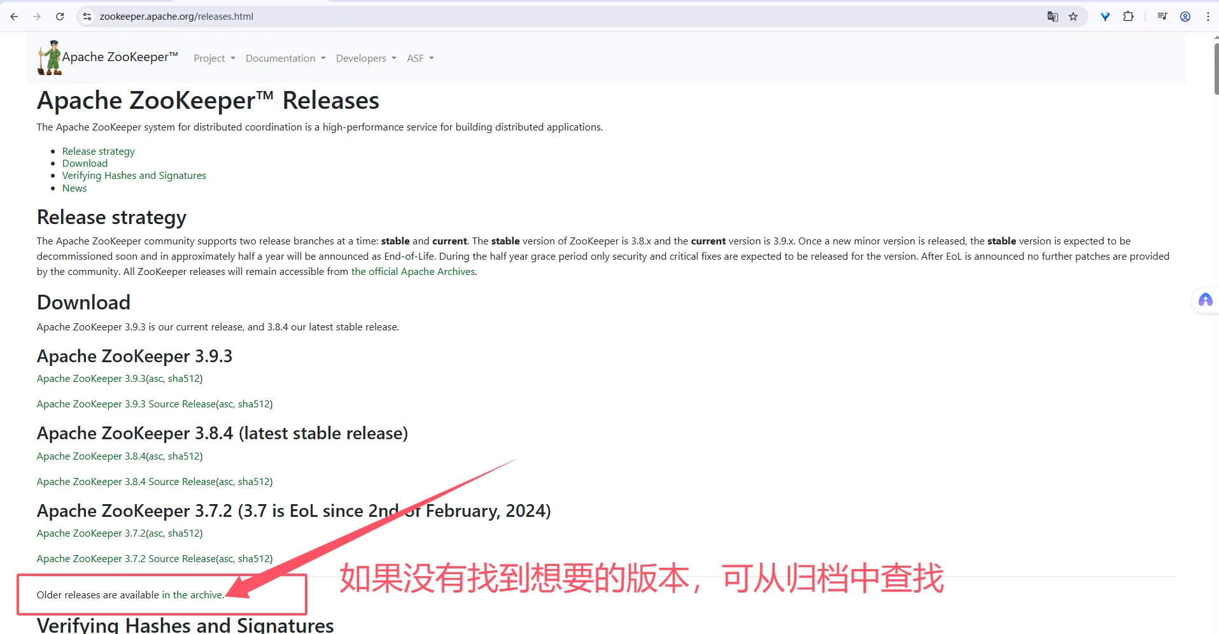Jump to Download section link
Viewport: 1219px width, 634px height.
pos(85,164)
